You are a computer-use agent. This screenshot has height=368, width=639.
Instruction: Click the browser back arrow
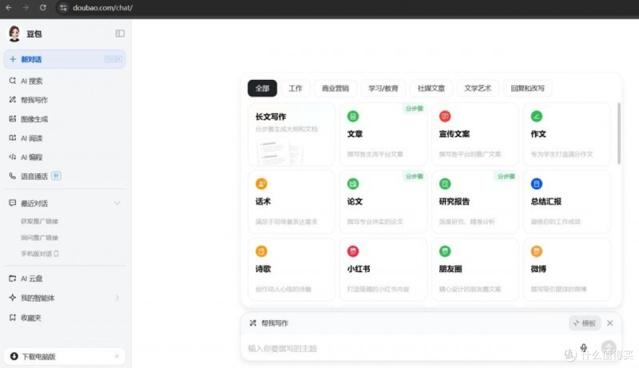(x=8, y=7)
